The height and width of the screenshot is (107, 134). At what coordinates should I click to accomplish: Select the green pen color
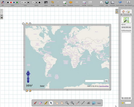click(x=17, y=2)
